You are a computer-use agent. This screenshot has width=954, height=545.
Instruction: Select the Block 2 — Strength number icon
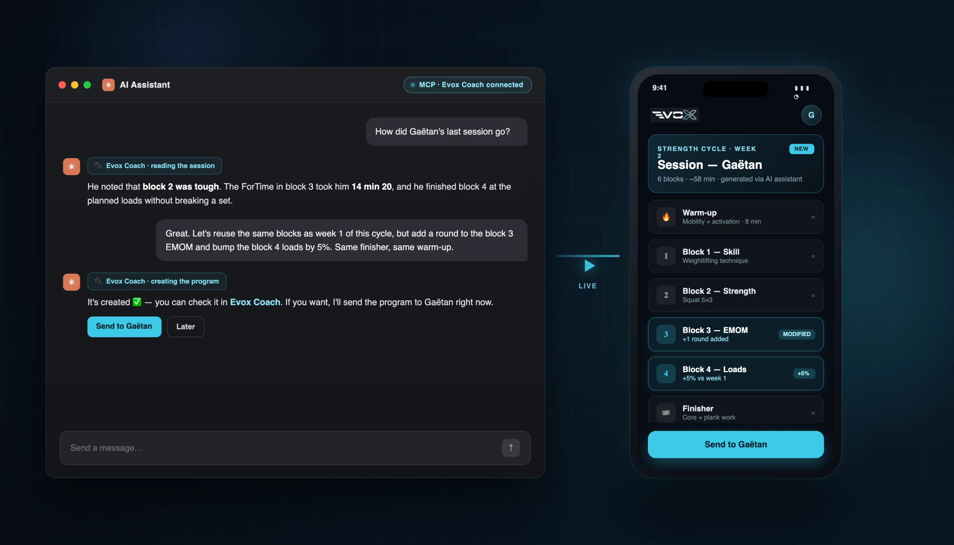tap(666, 295)
